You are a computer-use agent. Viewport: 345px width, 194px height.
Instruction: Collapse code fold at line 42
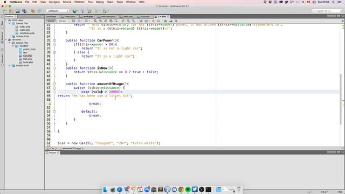point(54,68)
